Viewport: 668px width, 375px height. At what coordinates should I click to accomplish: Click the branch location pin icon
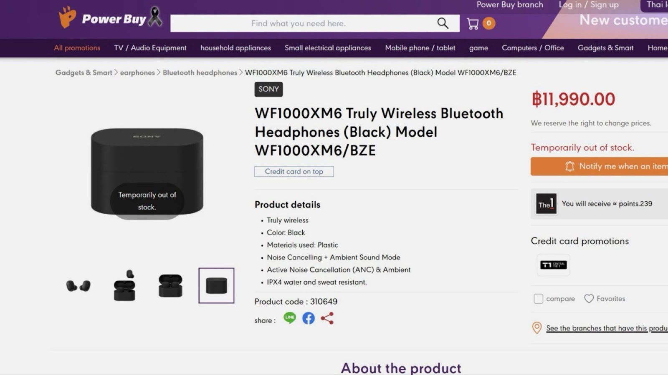pyautogui.click(x=537, y=328)
